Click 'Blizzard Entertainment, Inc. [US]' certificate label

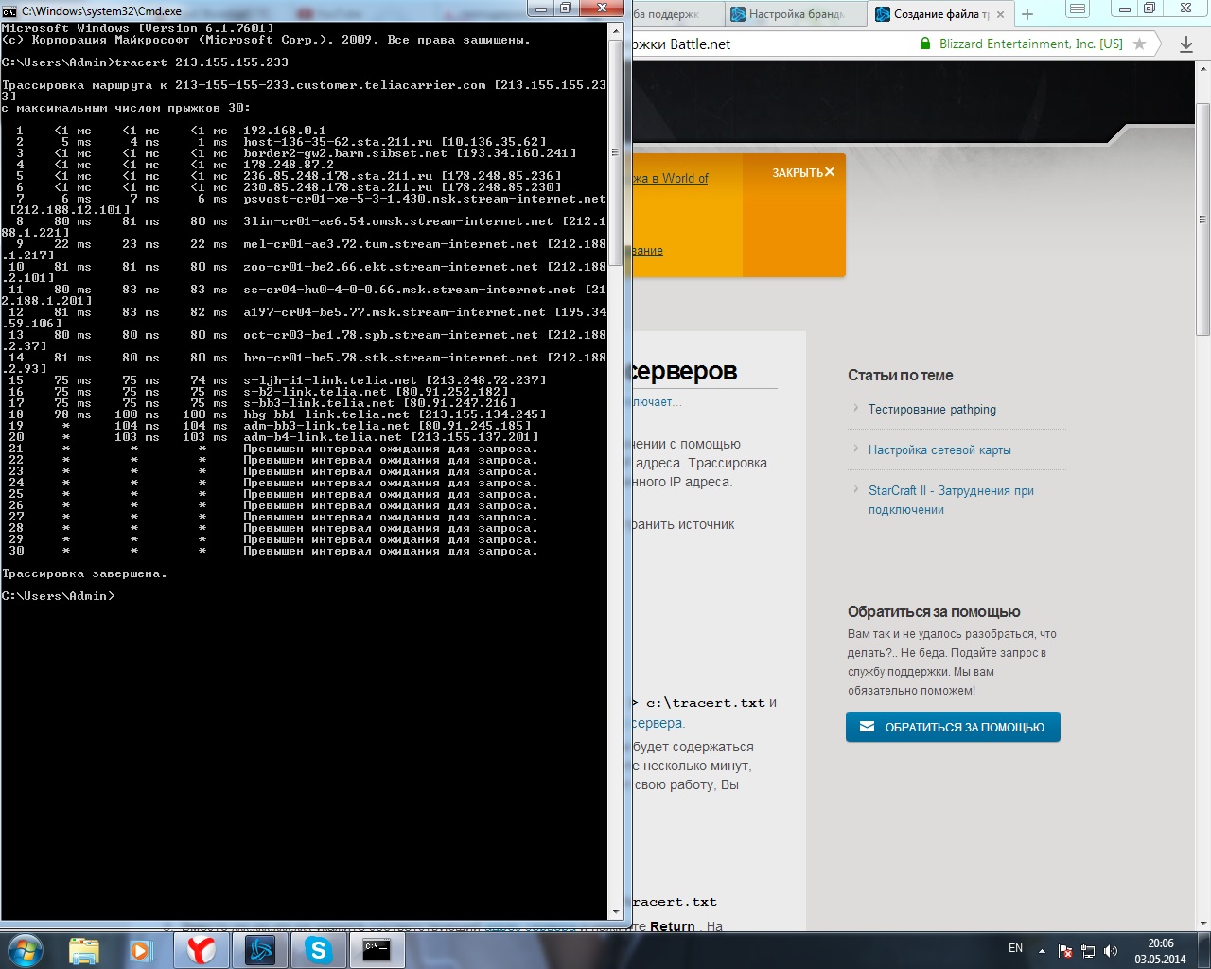click(1031, 44)
